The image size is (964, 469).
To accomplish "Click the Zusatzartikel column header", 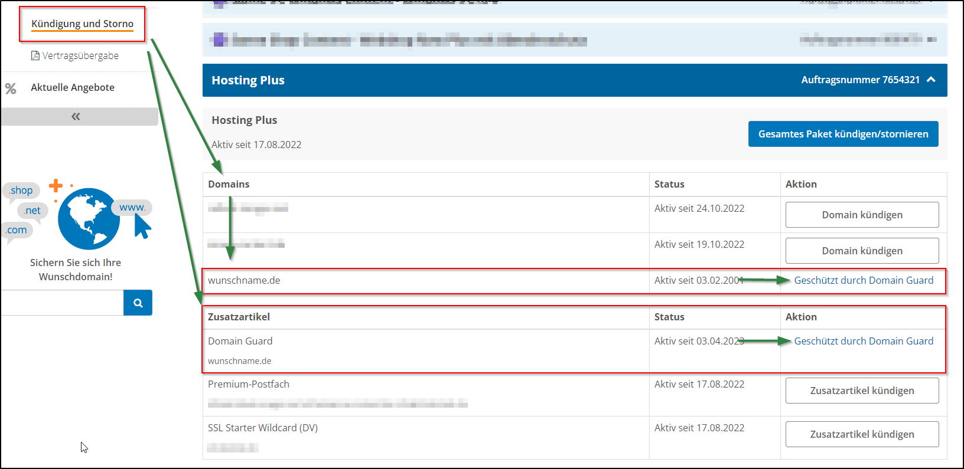I will pyautogui.click(x=239, y=317).
